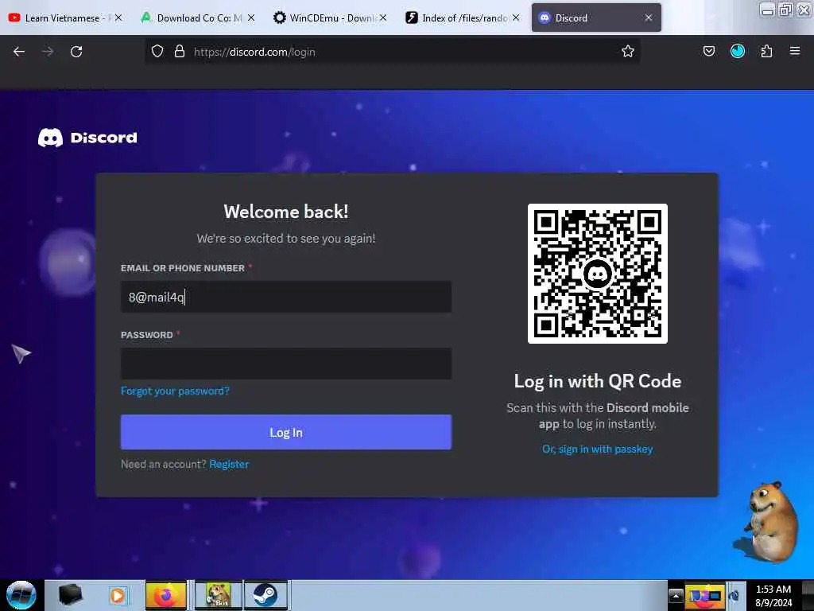Click the blue circular profile icon in toolbar
This screenshot has height=611, width=814.
click(737, 51)
